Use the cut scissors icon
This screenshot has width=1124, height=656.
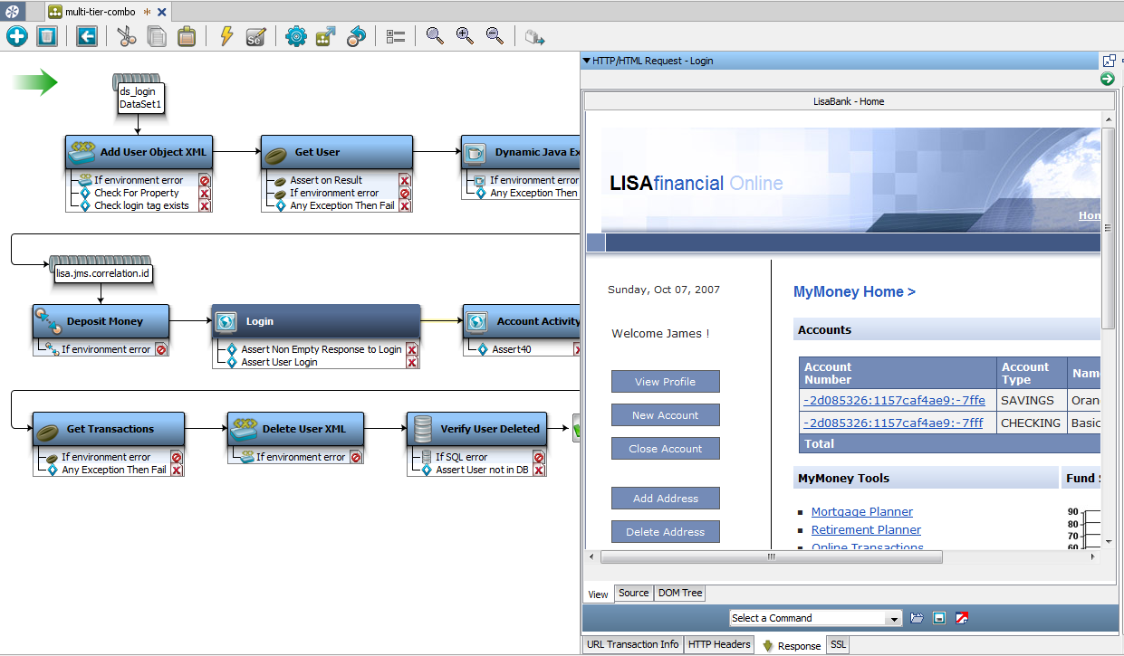[x=127, y=36]
